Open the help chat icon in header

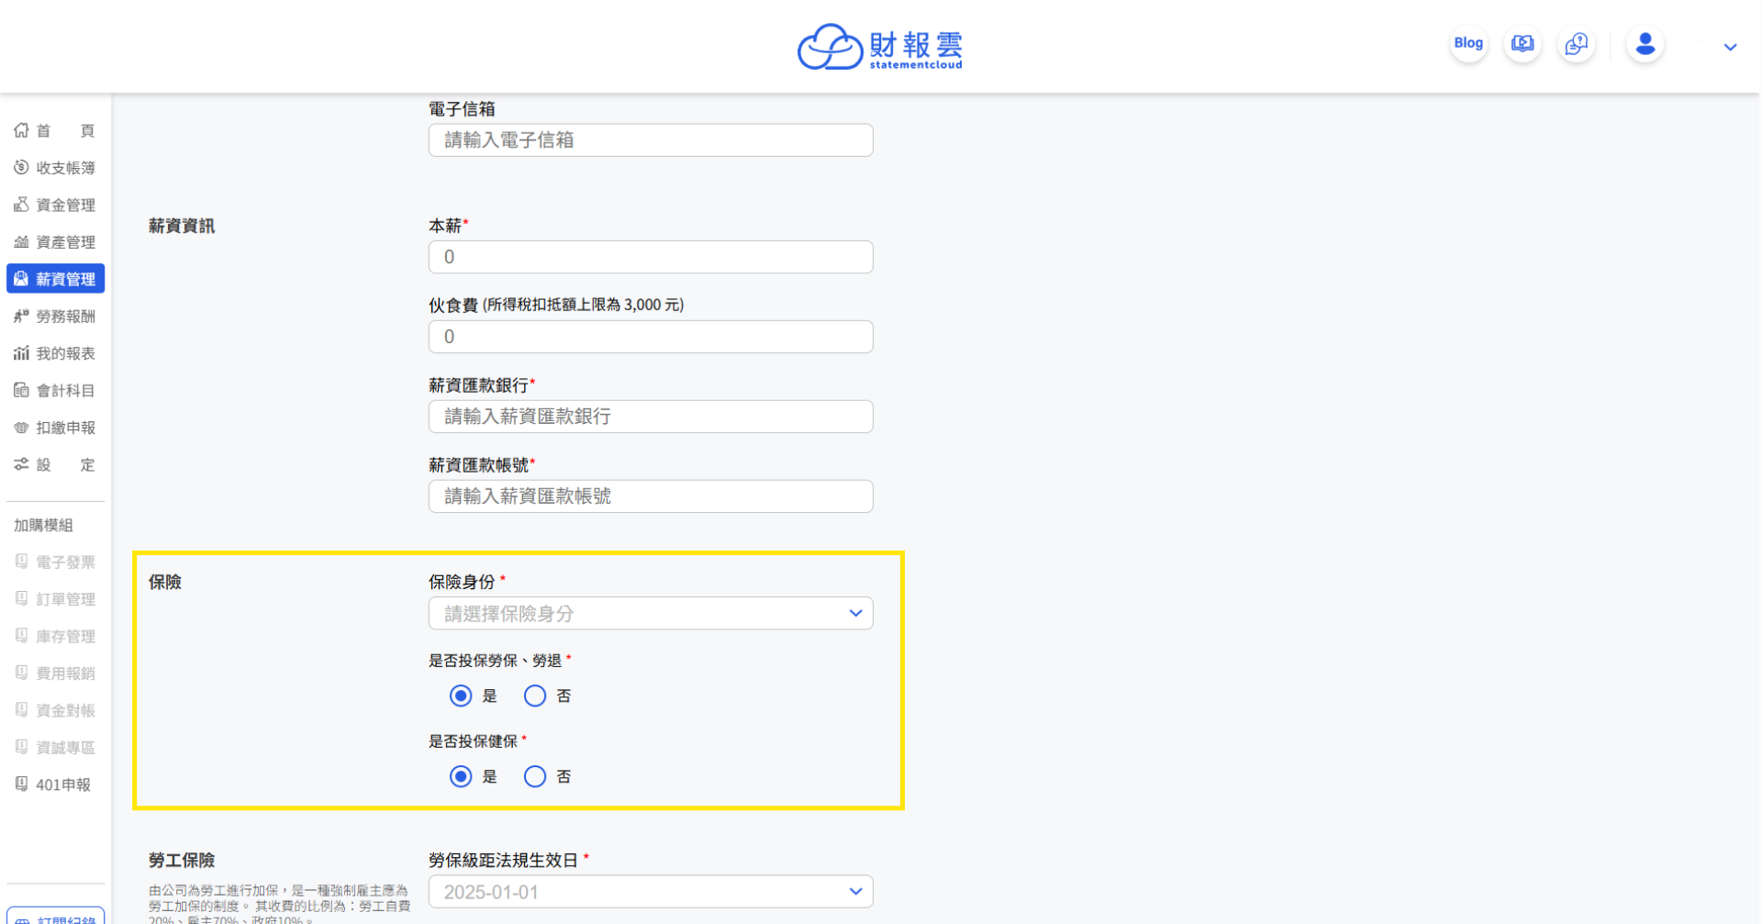pyautogui.click(x=1577, y=43)
